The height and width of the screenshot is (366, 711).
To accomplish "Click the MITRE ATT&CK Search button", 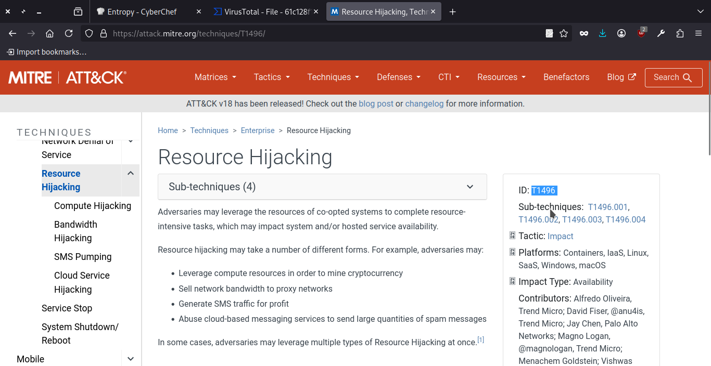I will click(673, 77).
